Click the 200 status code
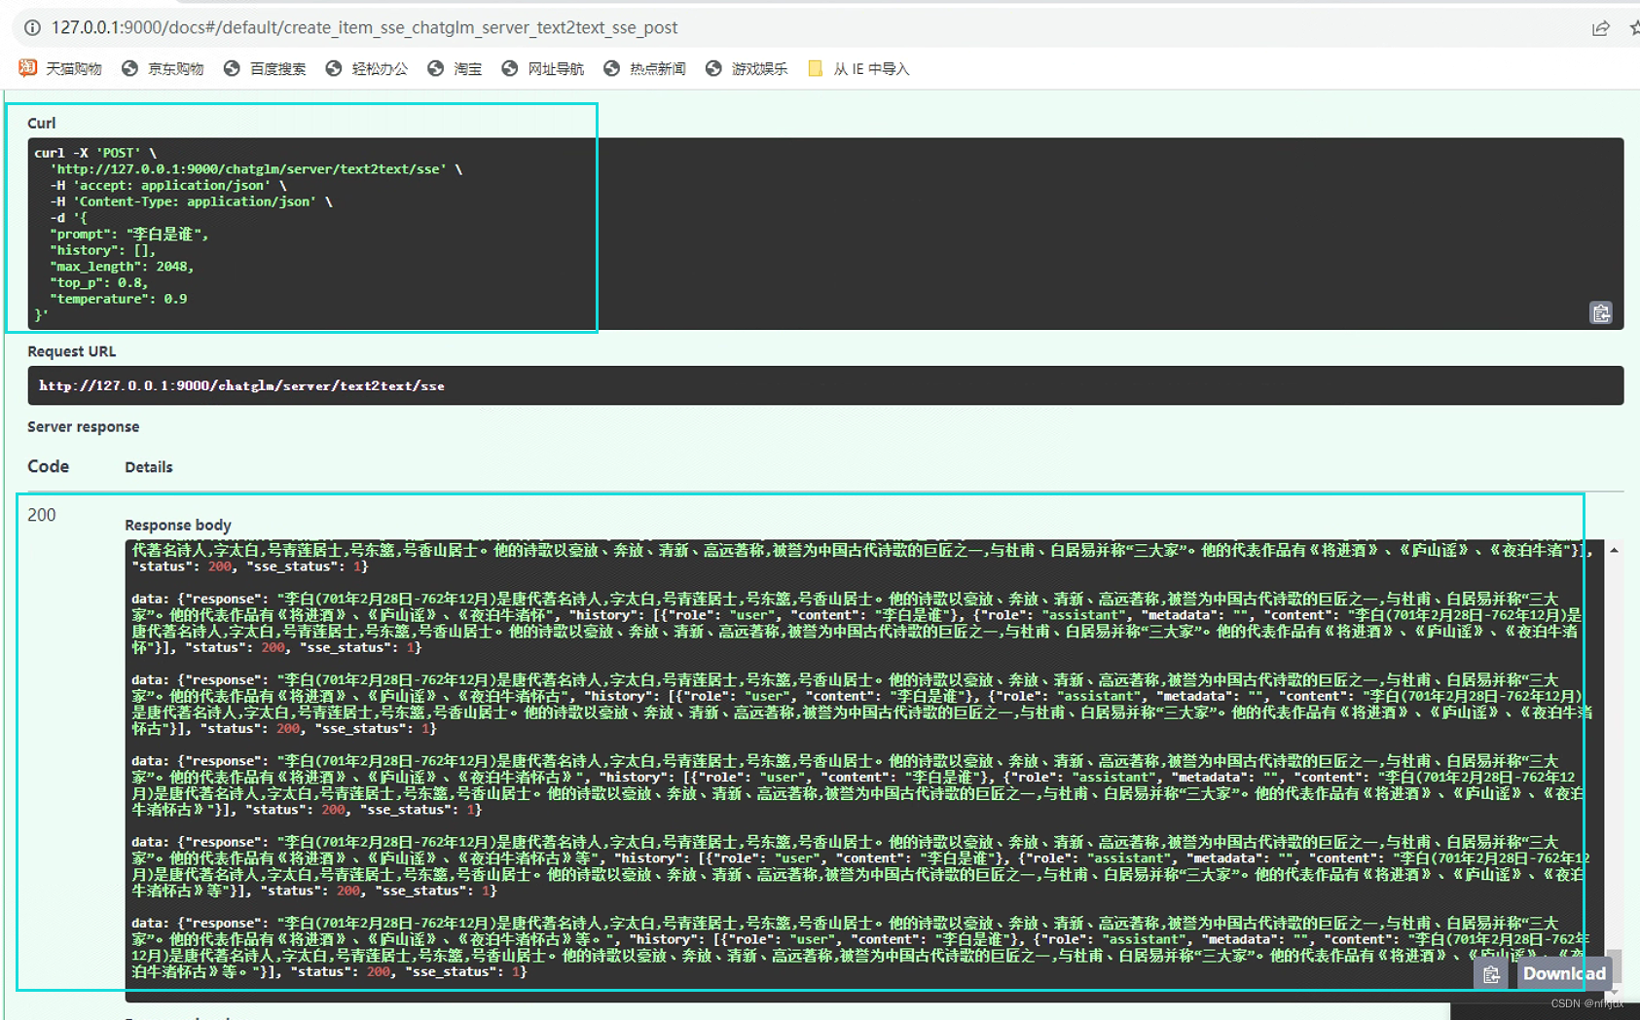Image resolution: width=1640 pixels, height=1020 pixels. 42,515
